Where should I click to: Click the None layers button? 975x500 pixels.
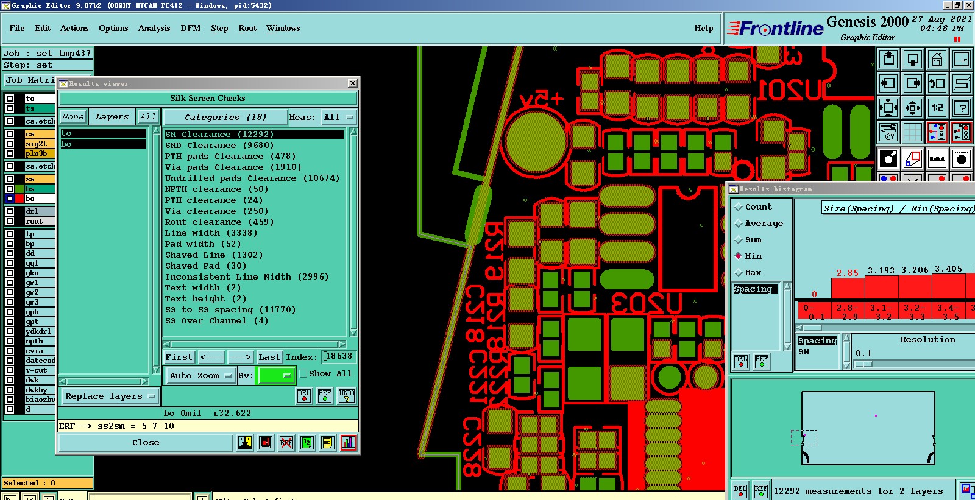coord(73,117)
